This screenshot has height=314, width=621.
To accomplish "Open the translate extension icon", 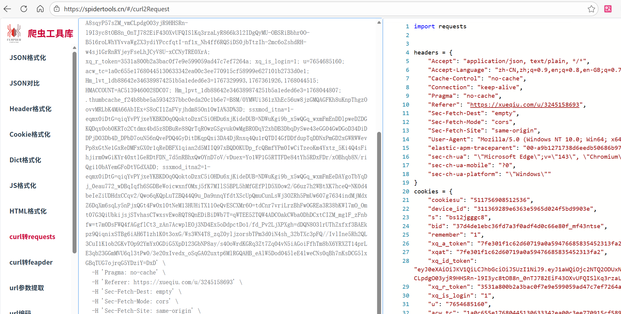I will (608, 9).
